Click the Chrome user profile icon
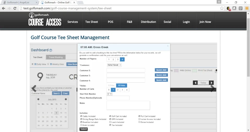Screen dimensions: 250x132 pyautogui.click(x=219, y=2)
